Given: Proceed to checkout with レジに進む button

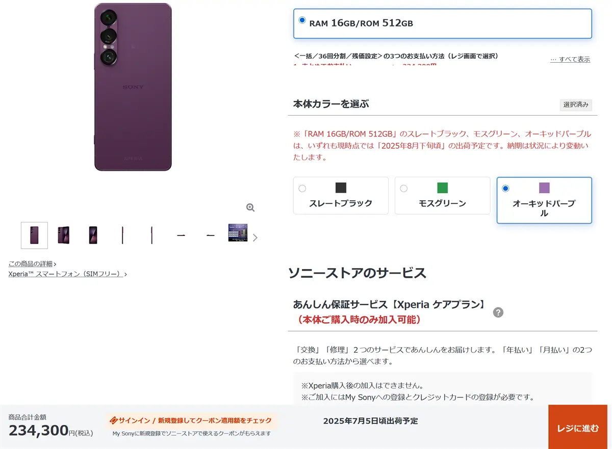Looking at the screenshot, I should (578, 427).
